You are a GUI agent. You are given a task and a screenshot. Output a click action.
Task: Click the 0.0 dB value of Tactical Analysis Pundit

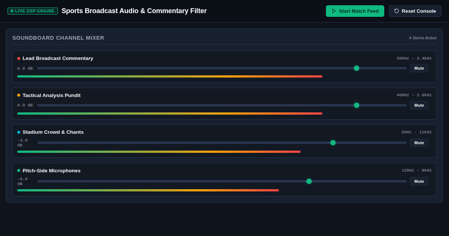(x=25, y=105)
